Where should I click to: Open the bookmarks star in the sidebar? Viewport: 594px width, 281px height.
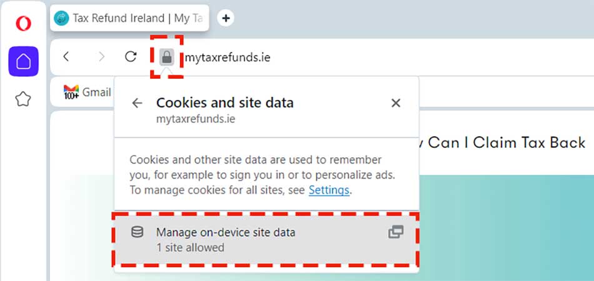tap(23, 99)
